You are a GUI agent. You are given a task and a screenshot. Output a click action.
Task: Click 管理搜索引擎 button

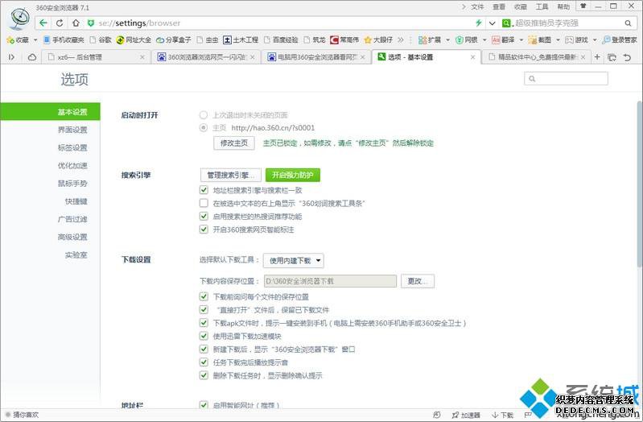(231, 175)
